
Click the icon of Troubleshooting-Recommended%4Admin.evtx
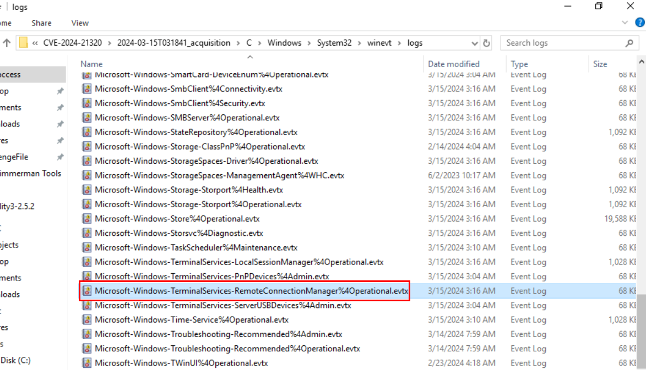click(x=86, y=334)
